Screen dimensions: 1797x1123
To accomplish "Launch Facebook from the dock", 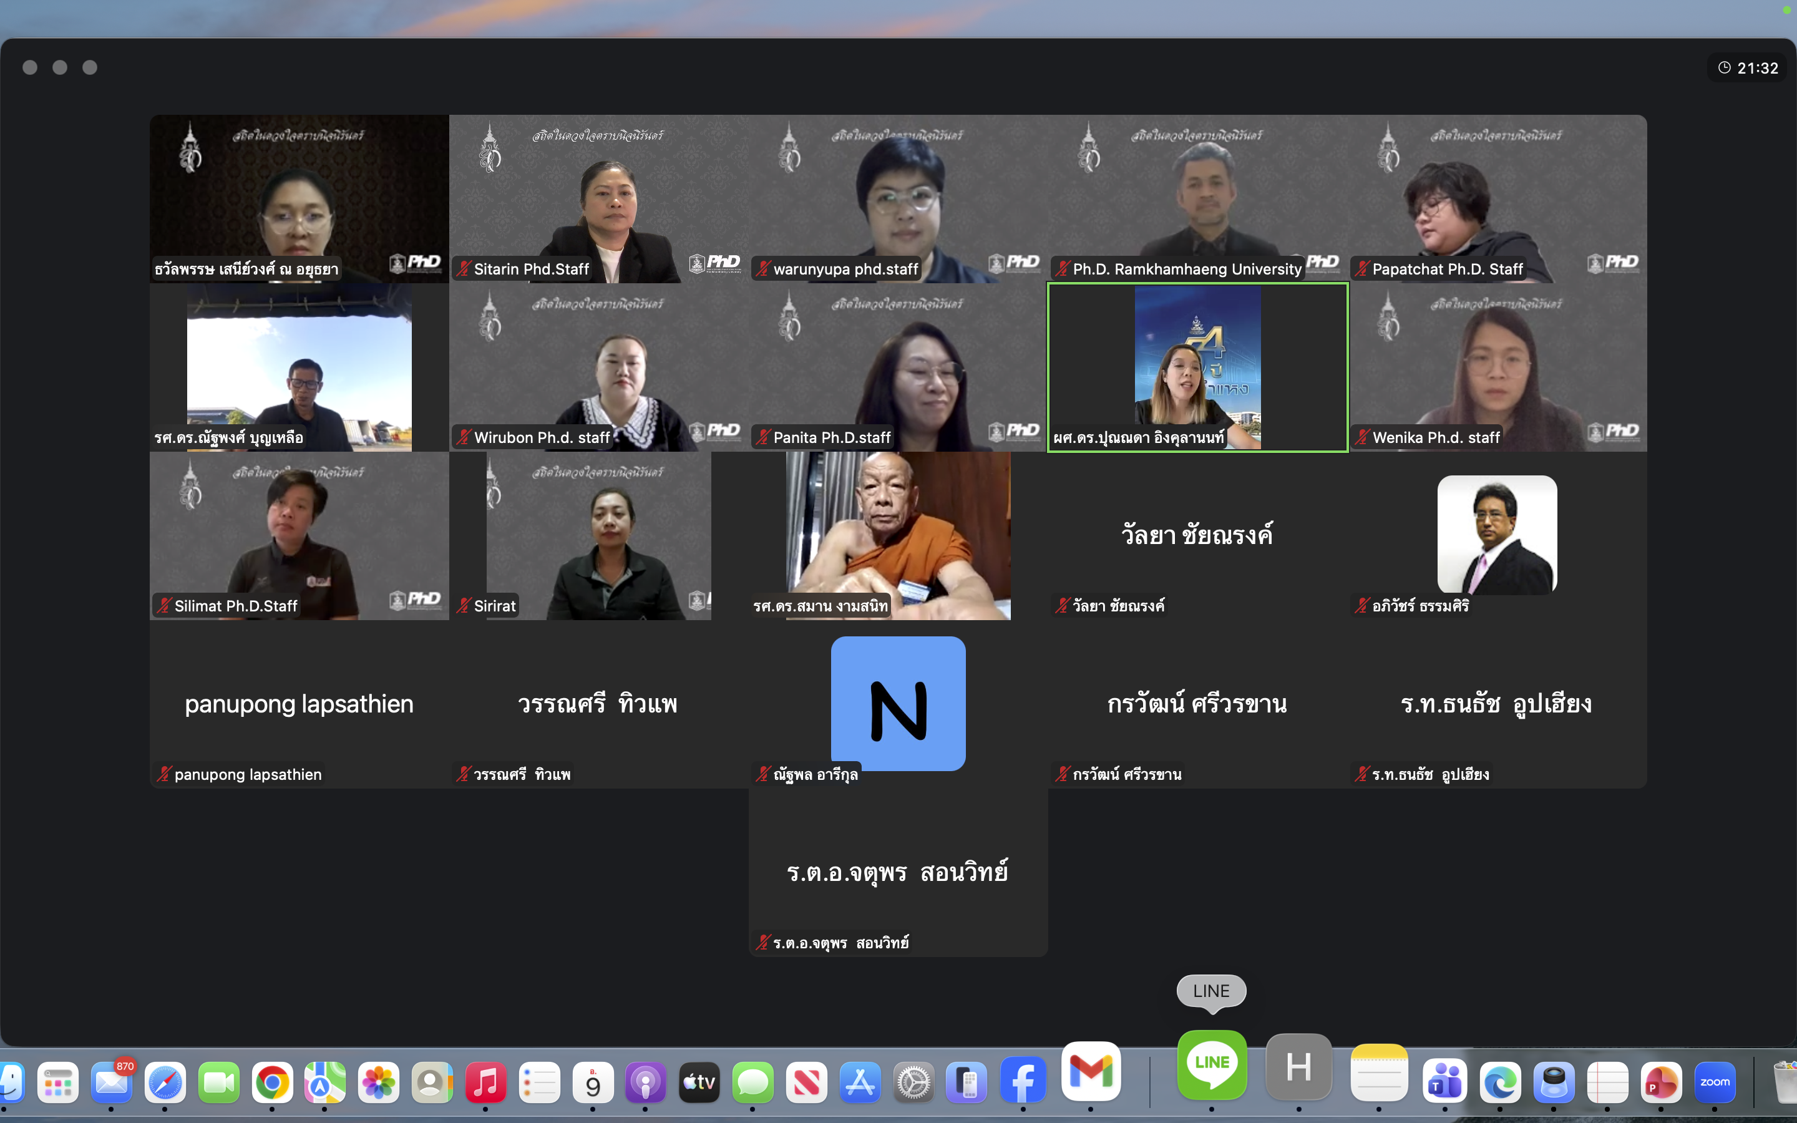I will (x=1023, y=1081).
